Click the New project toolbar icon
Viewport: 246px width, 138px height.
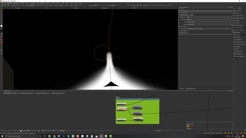[2, 5]
